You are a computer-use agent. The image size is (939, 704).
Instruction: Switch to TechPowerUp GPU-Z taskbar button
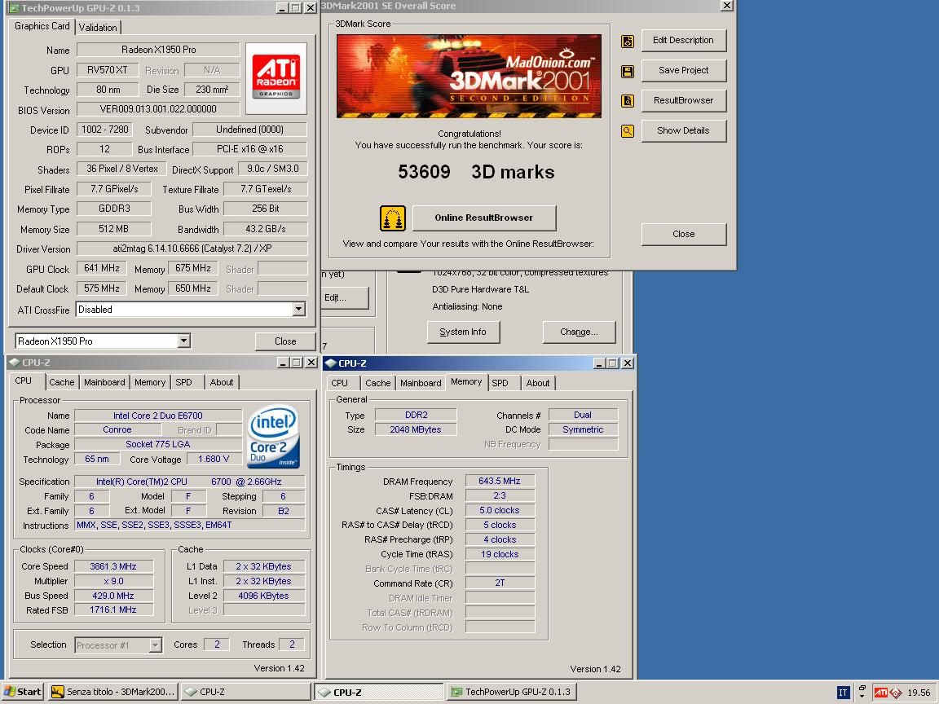[x=512, y=692]
